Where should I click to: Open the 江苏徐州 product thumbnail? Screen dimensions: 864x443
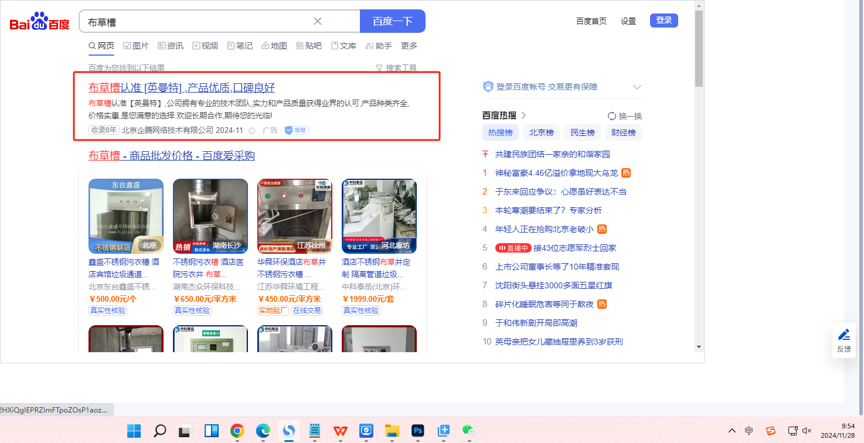point(295,216)
